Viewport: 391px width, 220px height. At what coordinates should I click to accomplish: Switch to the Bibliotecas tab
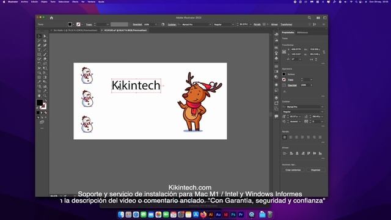tap(302, 32)
